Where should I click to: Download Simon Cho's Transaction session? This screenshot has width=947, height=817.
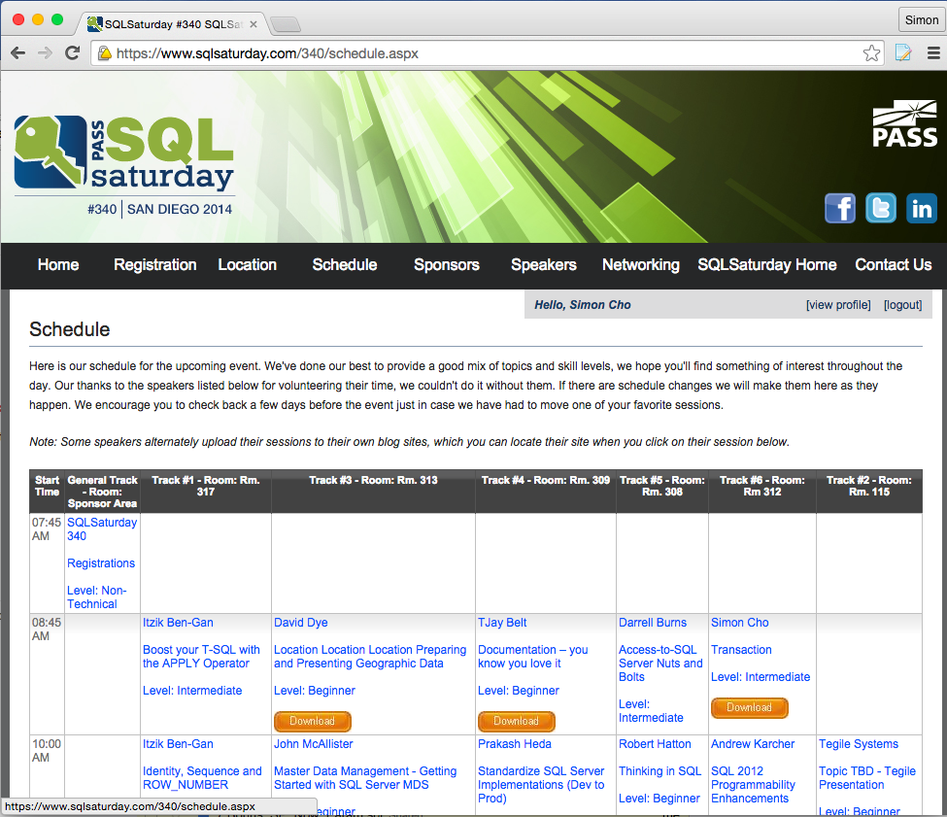pos(750,707)
